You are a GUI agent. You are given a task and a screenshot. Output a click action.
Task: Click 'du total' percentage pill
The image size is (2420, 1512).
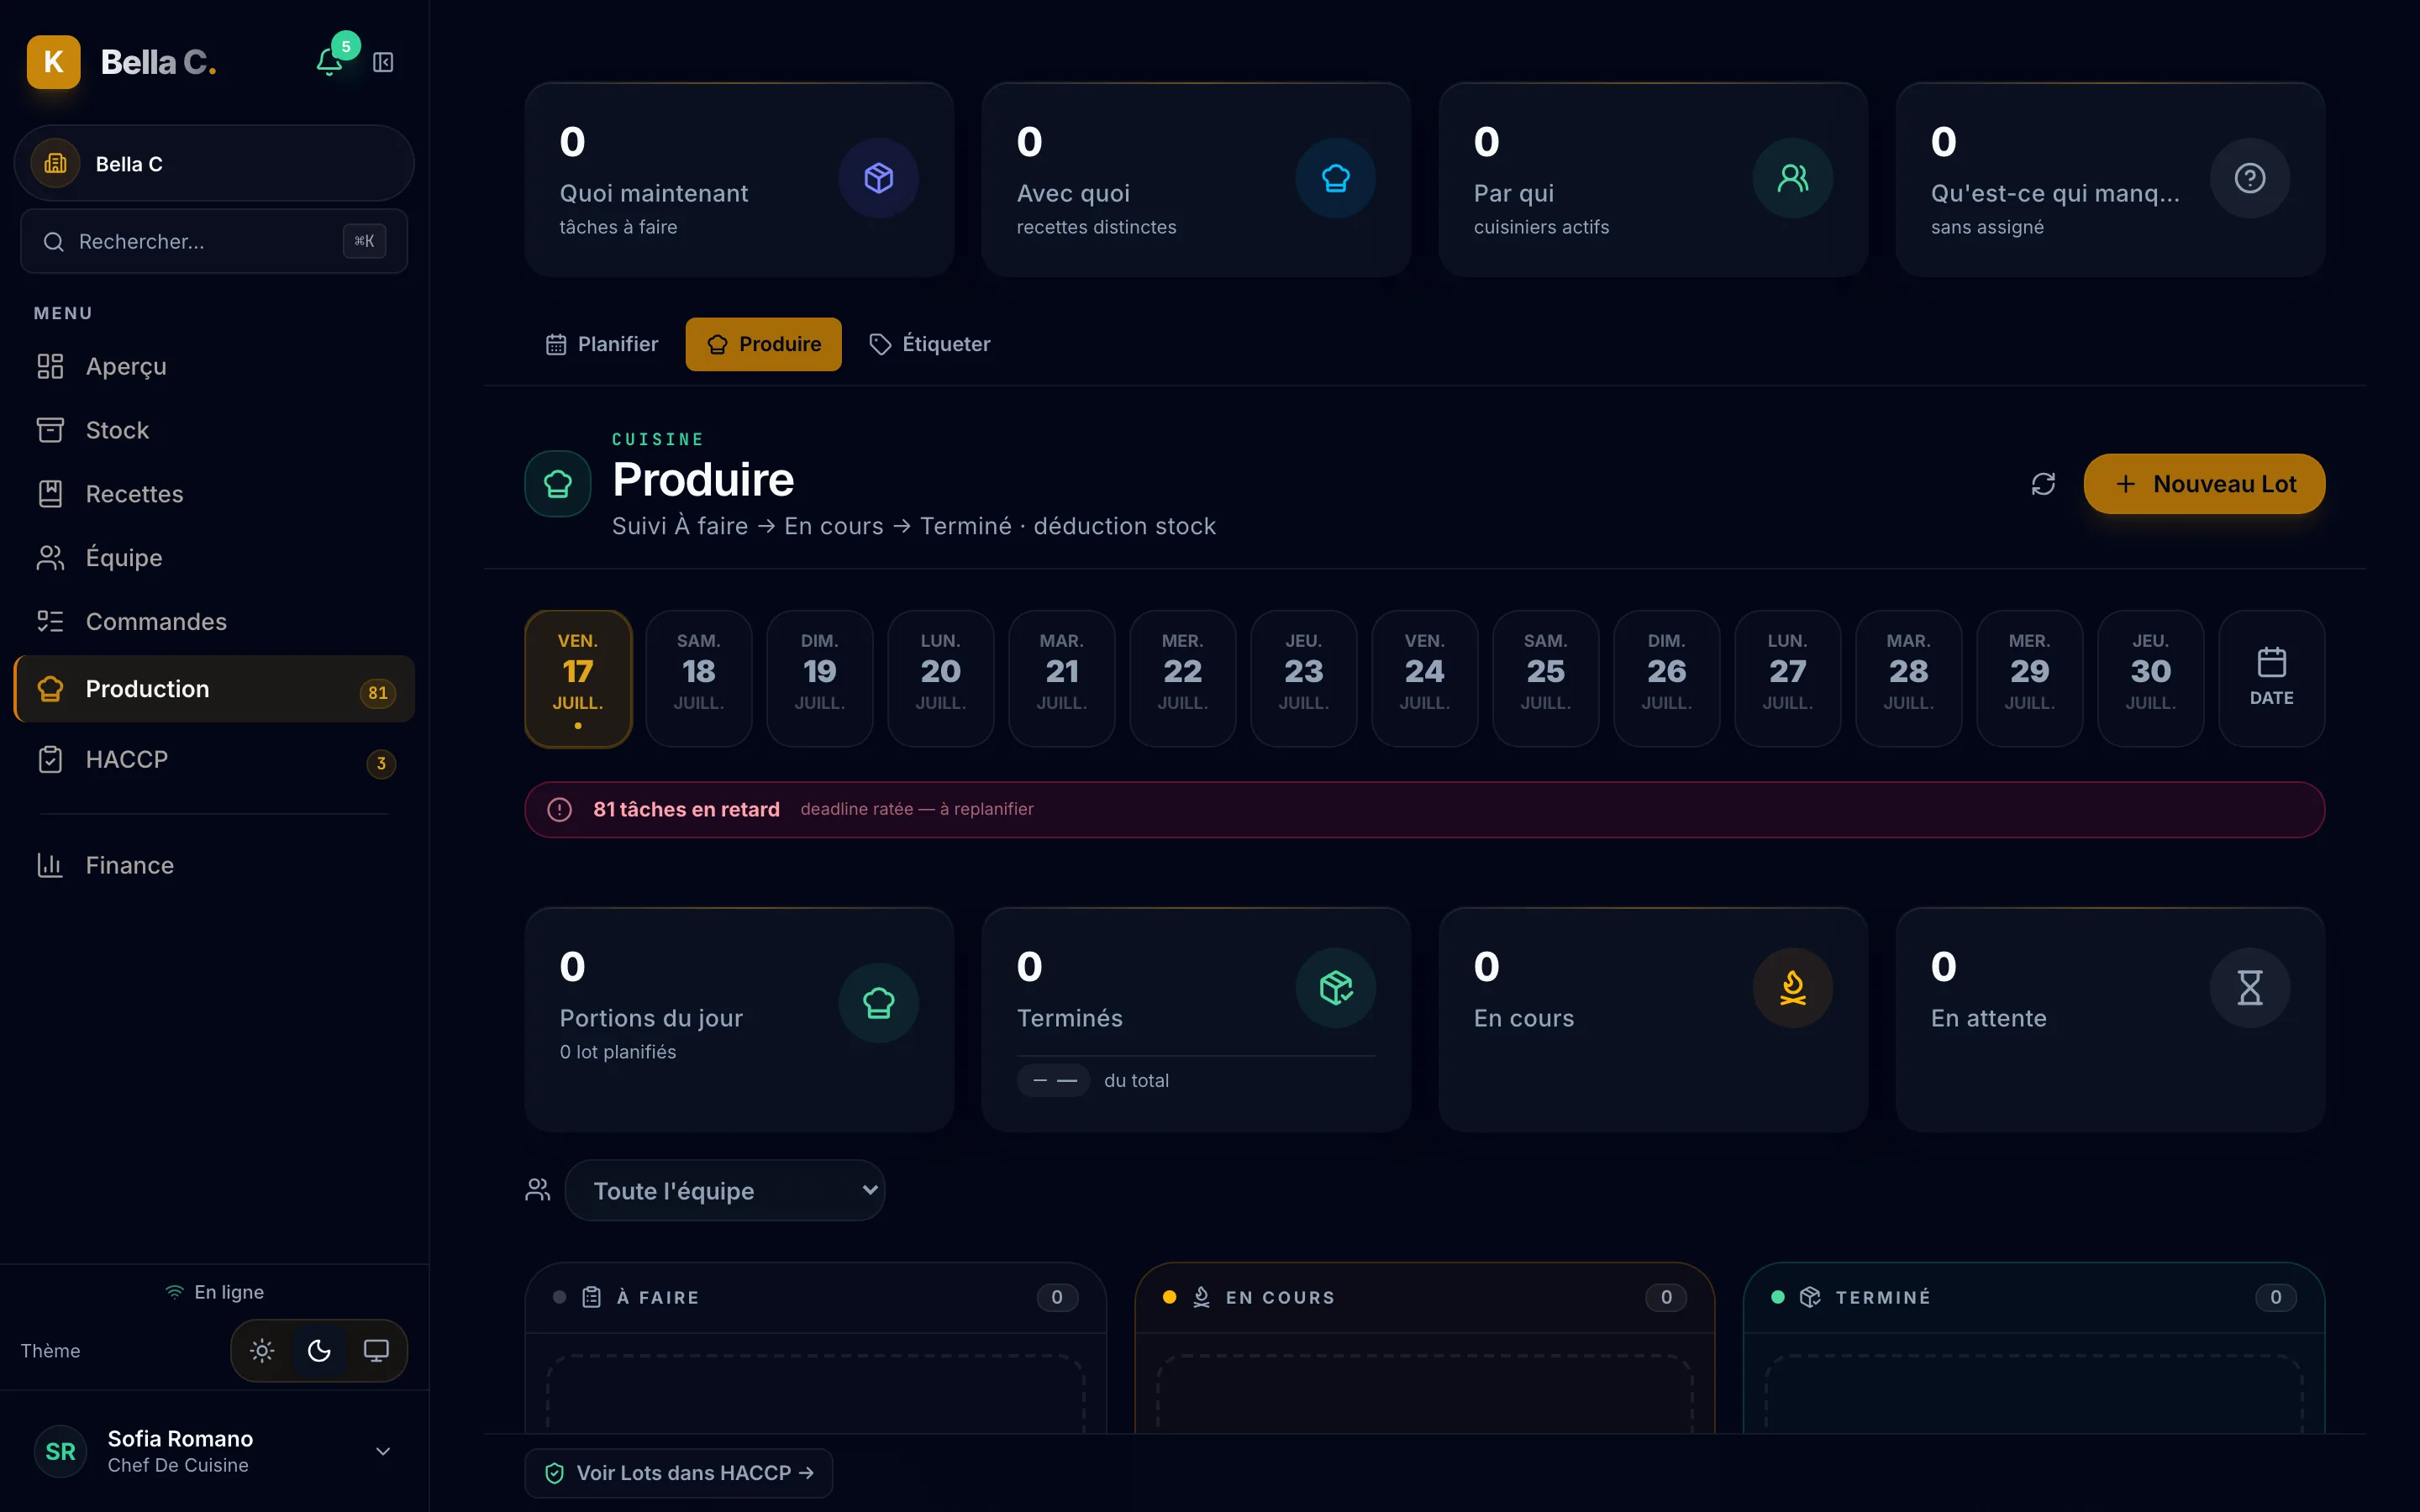pos(1053,1080)
